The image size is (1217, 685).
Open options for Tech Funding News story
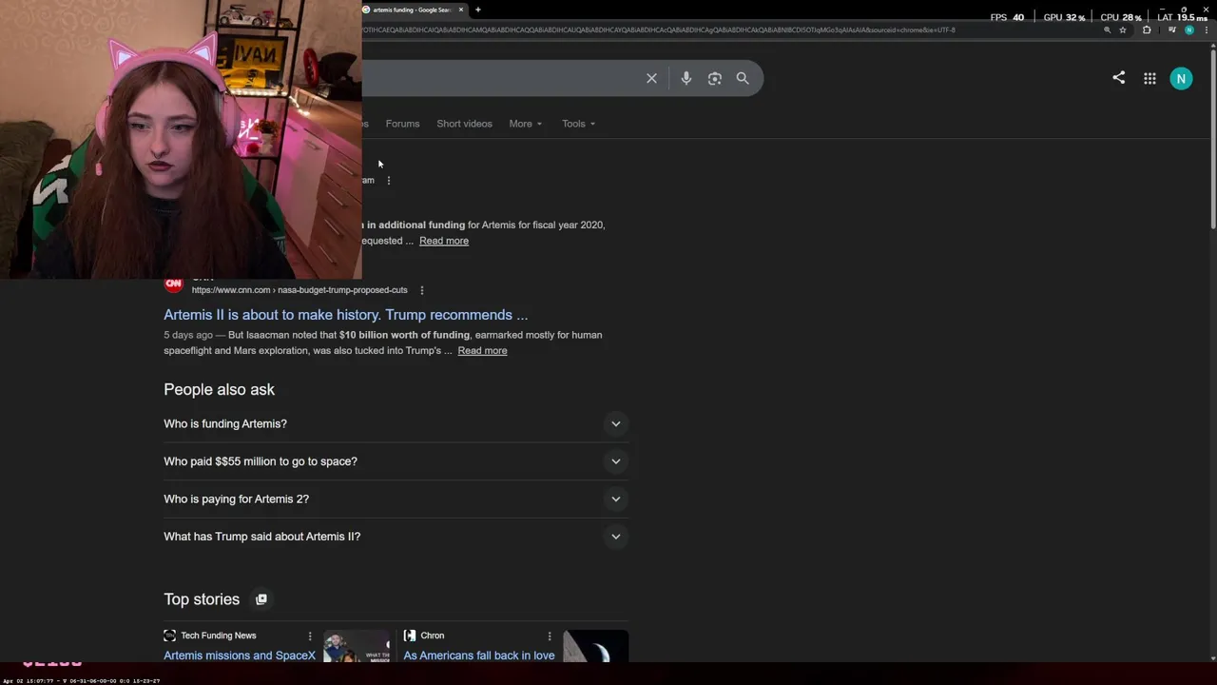[310, 636]
